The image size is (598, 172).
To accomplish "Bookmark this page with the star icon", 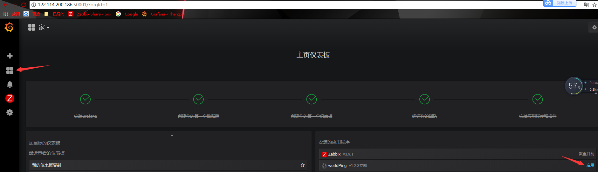I will [x=595, y=5].
